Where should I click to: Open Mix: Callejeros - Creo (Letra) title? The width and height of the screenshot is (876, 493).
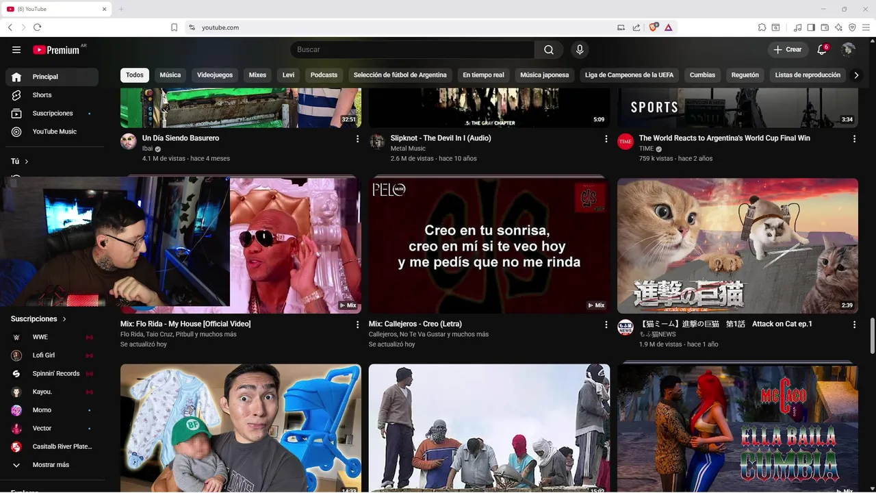[415, 324]
